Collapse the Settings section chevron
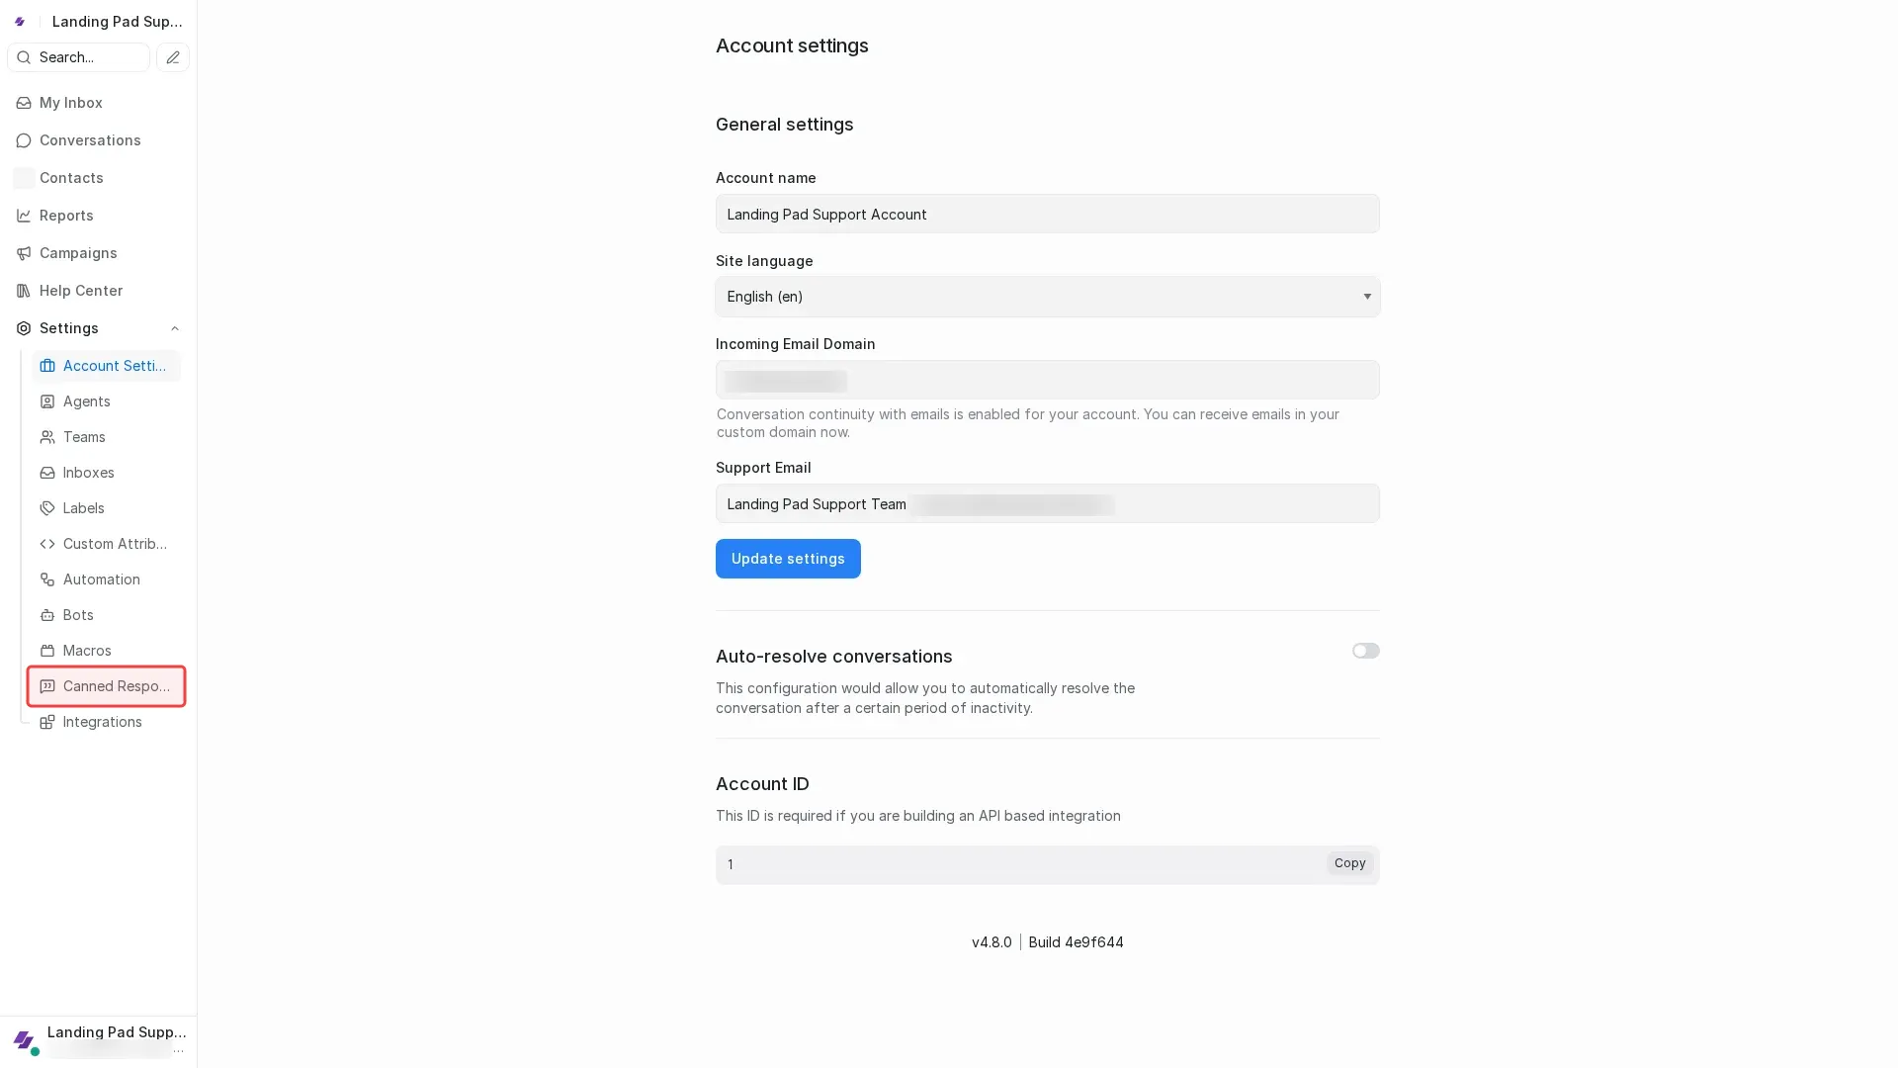Screen dimensions: 1898x1068 [x=175, y=328]
